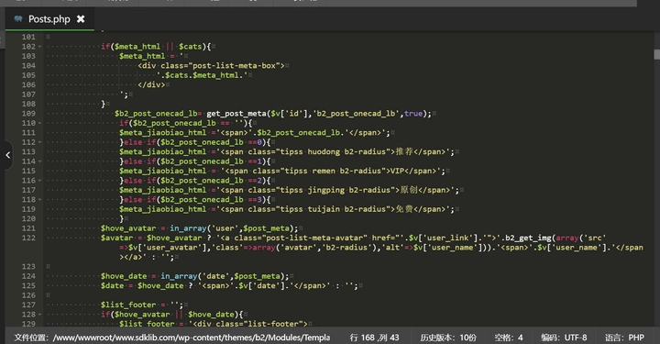Click the closing </div> on line 106
The height and width of the screenshot is (344, 660).
tap(151, 84)
